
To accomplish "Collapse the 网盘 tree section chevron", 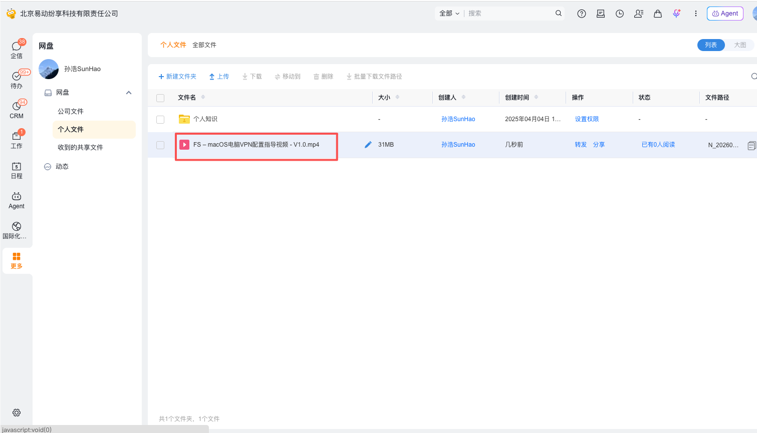I will (129, 93).
